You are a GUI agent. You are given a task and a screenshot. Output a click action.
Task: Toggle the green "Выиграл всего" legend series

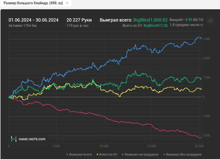pos(79,154)
